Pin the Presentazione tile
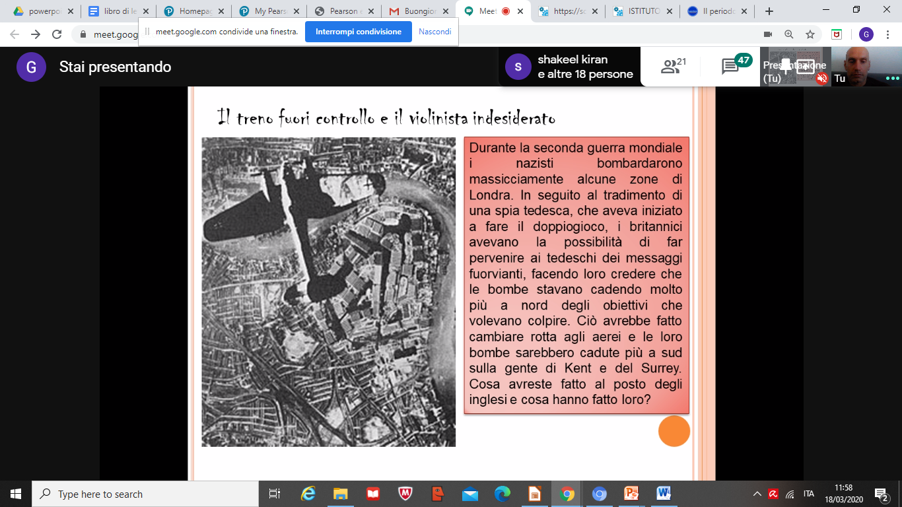The image size is (902, 507). tap(786, 65)
